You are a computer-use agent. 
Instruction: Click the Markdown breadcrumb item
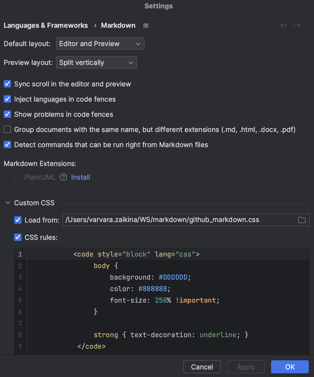click(118, 25)
